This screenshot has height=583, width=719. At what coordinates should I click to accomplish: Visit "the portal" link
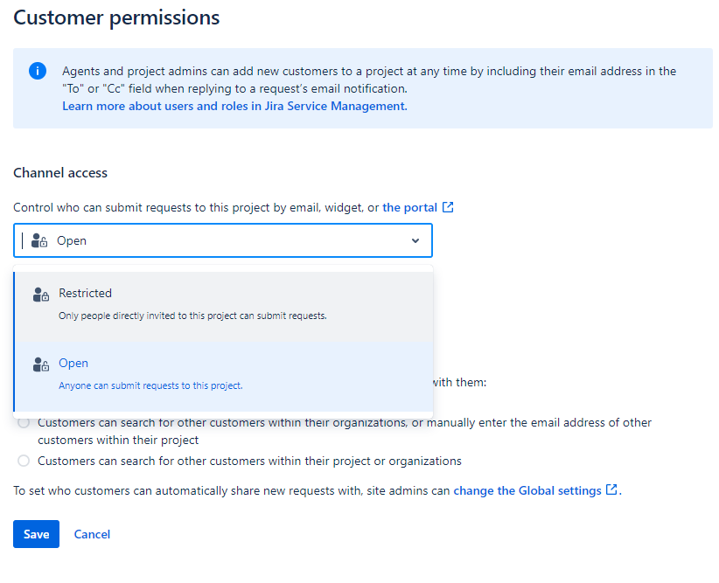(x=411, y=207)
